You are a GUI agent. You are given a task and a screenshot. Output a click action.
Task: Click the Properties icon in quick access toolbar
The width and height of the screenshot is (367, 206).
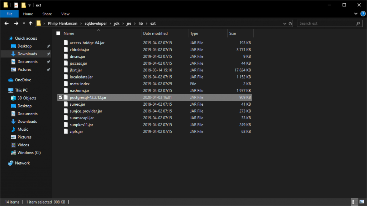(16, 5)
